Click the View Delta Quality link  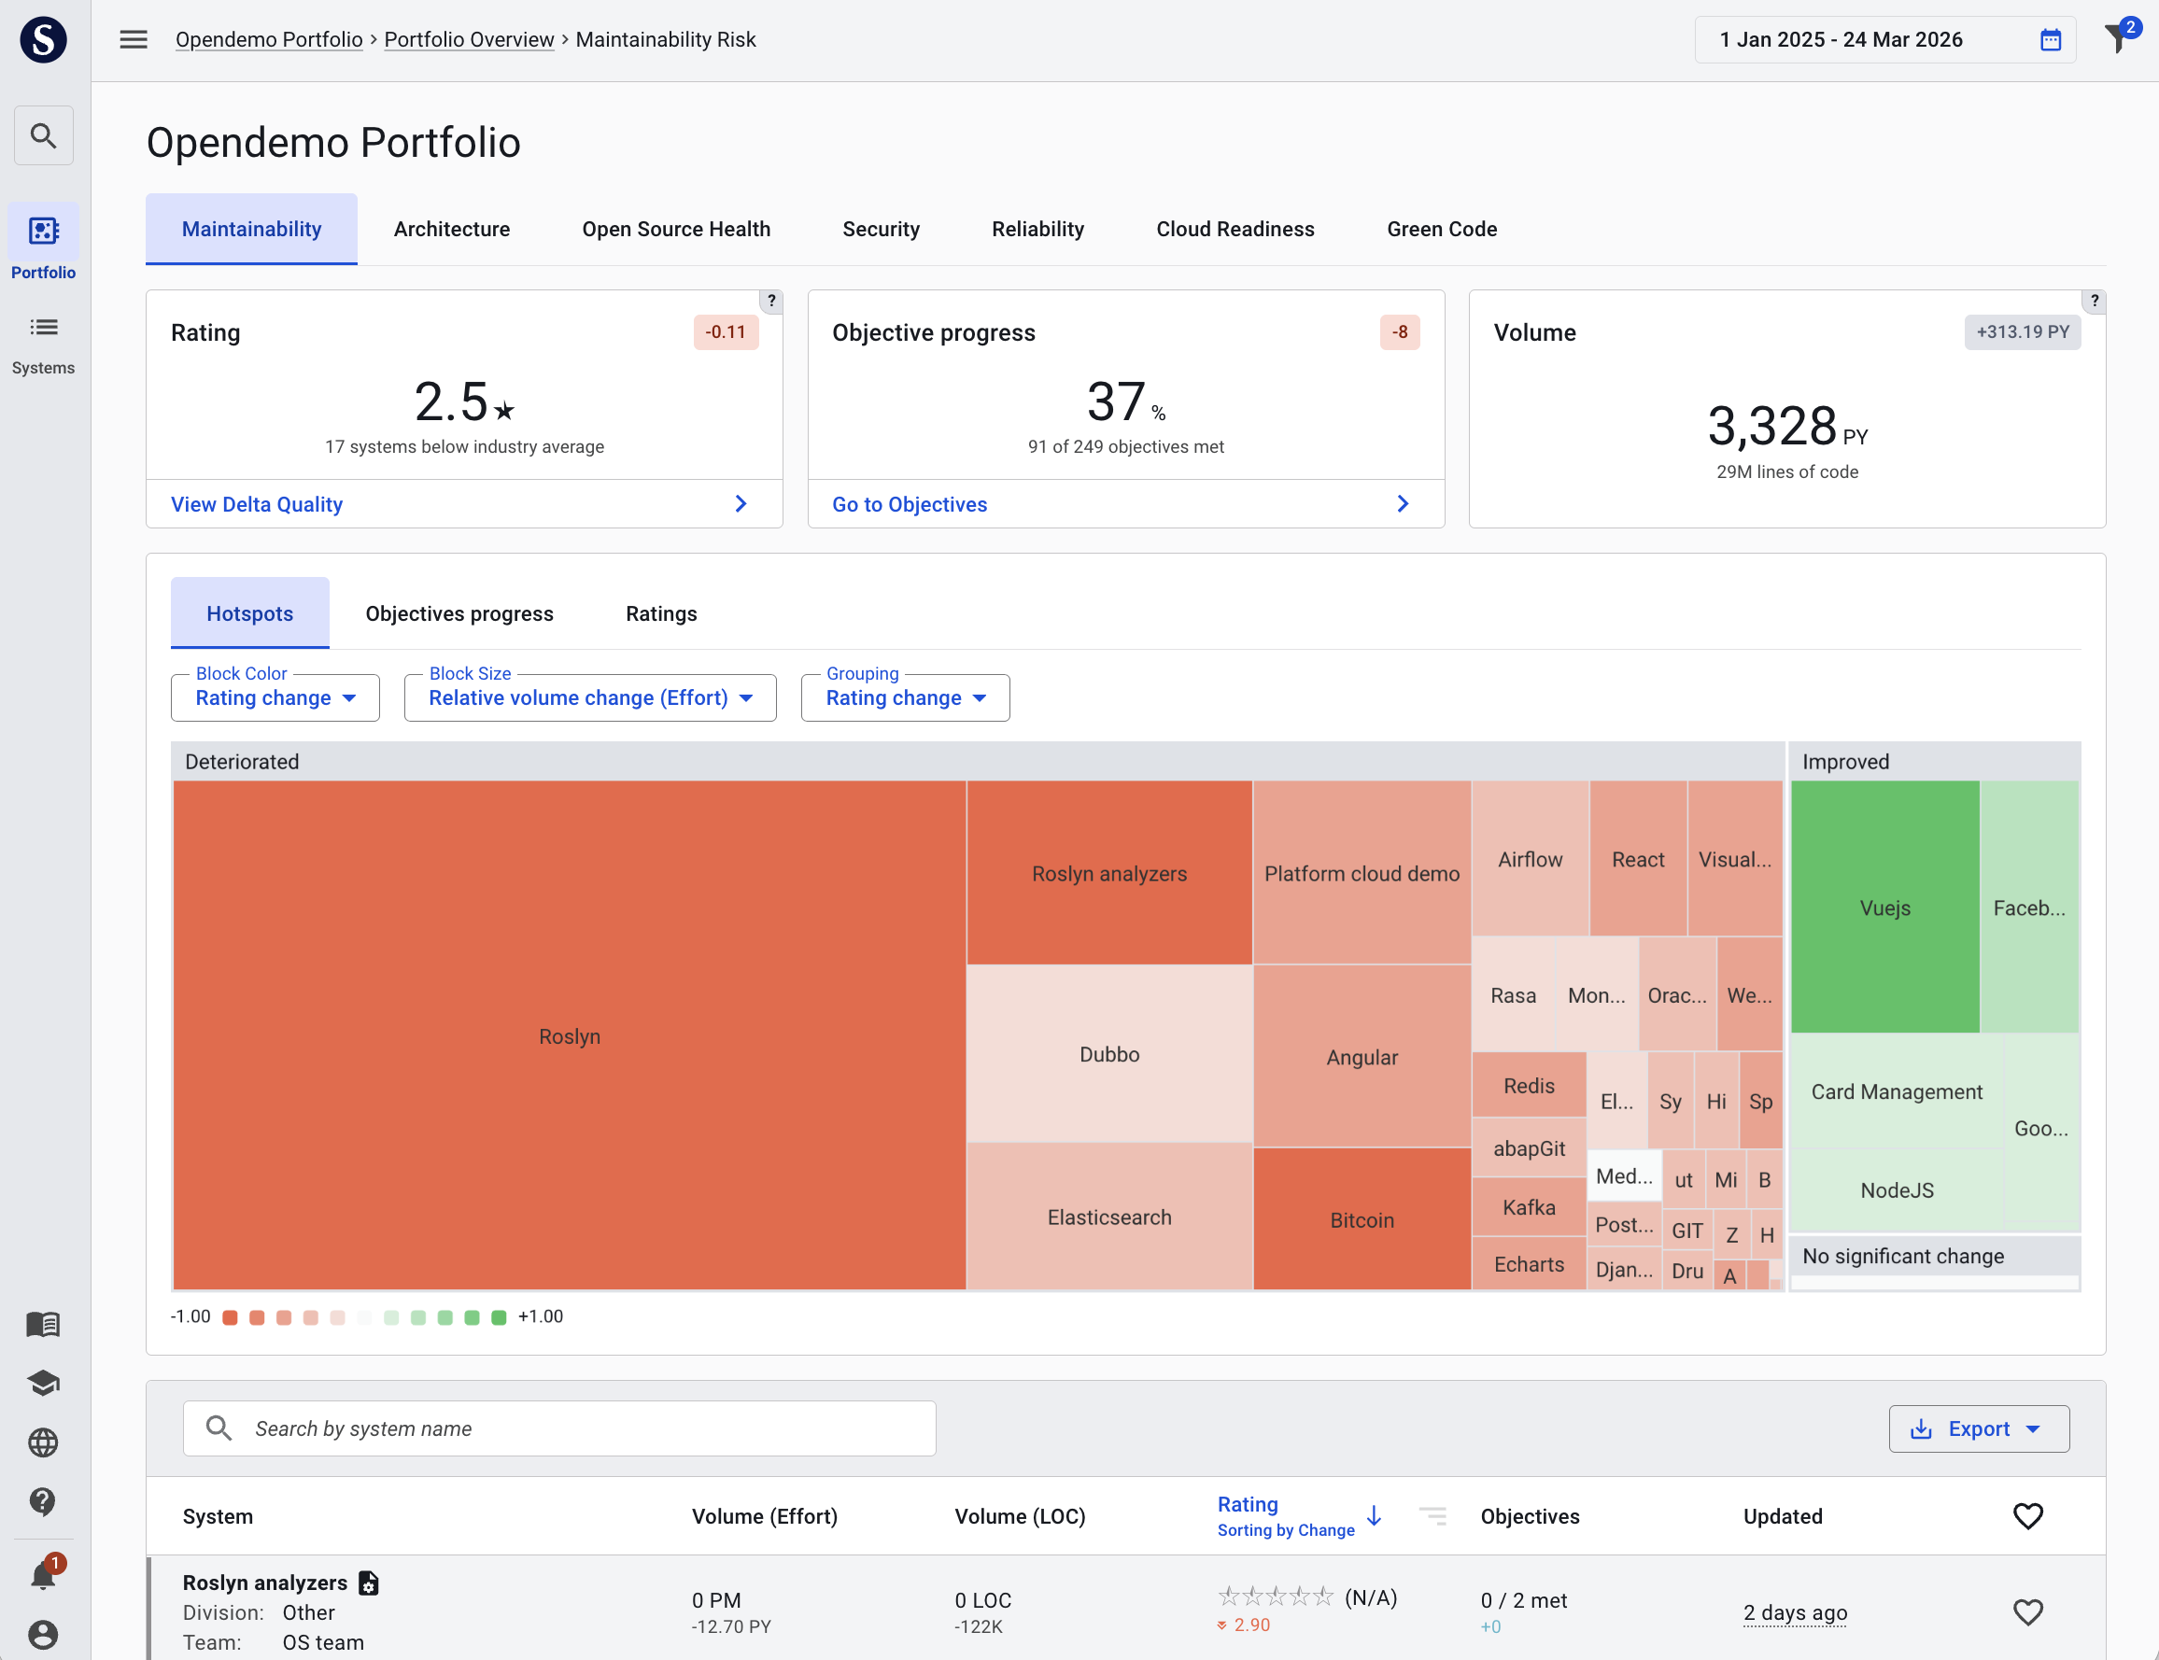point(257,504)
